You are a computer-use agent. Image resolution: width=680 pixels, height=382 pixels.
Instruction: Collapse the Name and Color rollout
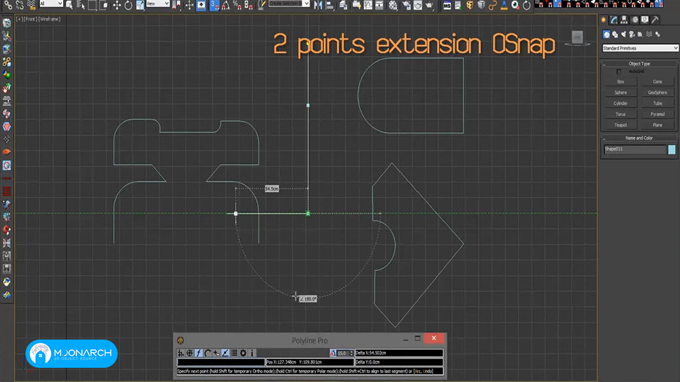pyautogui.click(x=640, y=138)
